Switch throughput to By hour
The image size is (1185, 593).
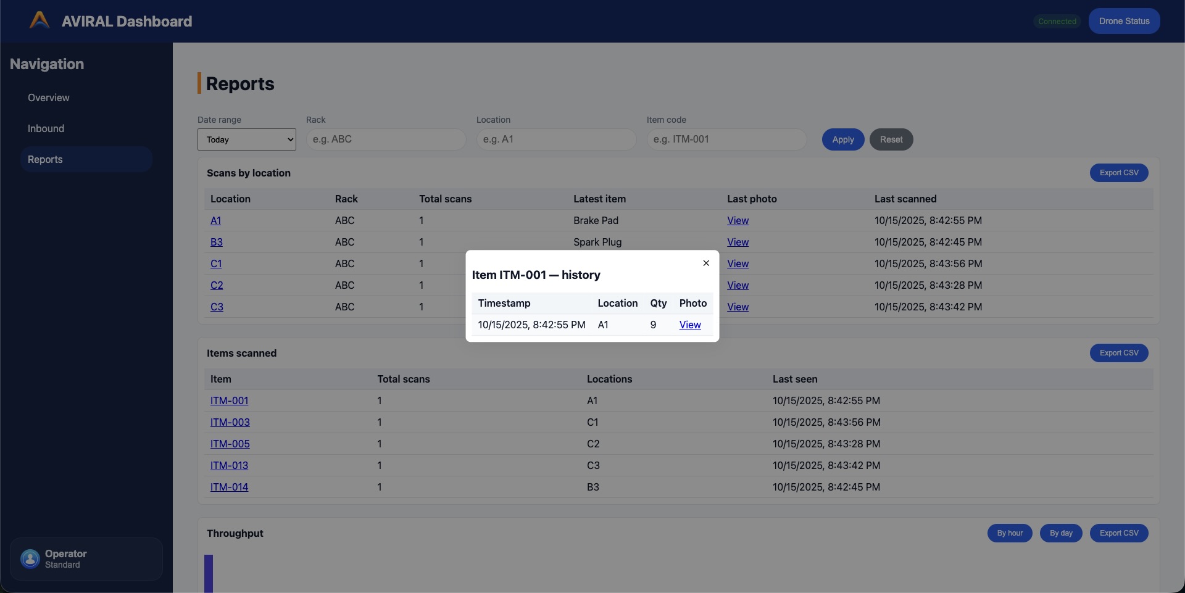pos(1009,533)
